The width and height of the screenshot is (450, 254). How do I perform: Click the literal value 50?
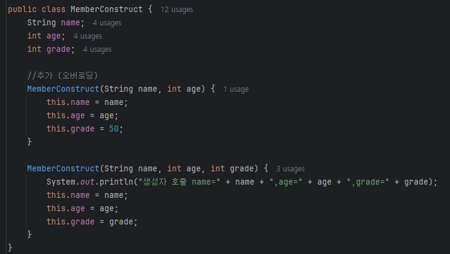point(113,129)
